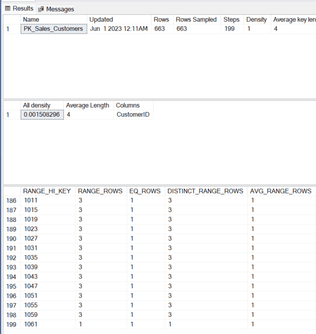The image size is (316, 334).
Task: Select the row header for histogram row 190
Action: click(x=11, y=238)
